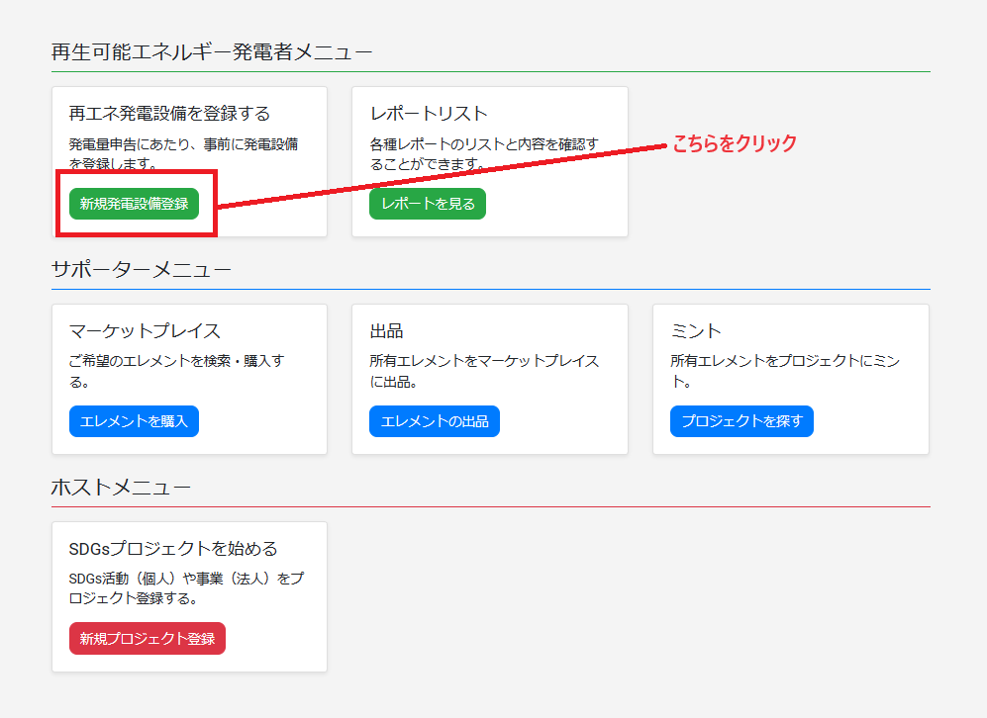Image resolution: width=987 pixels, height=718 pixels.
Task: Click エレメントの出品 in the 出品 card
Action: [x=435, y=420]
